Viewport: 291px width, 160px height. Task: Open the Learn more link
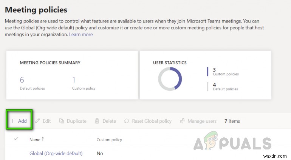[81, 34]
